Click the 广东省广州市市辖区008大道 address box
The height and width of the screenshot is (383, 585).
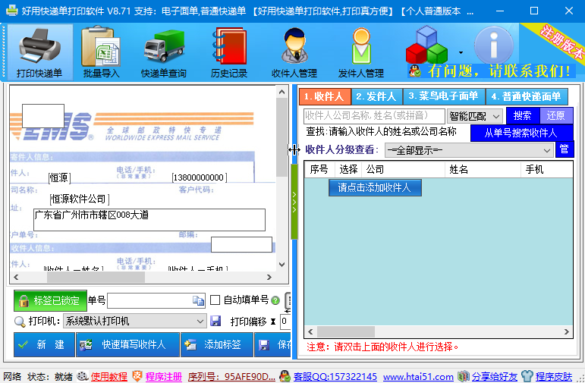[149, 220]
